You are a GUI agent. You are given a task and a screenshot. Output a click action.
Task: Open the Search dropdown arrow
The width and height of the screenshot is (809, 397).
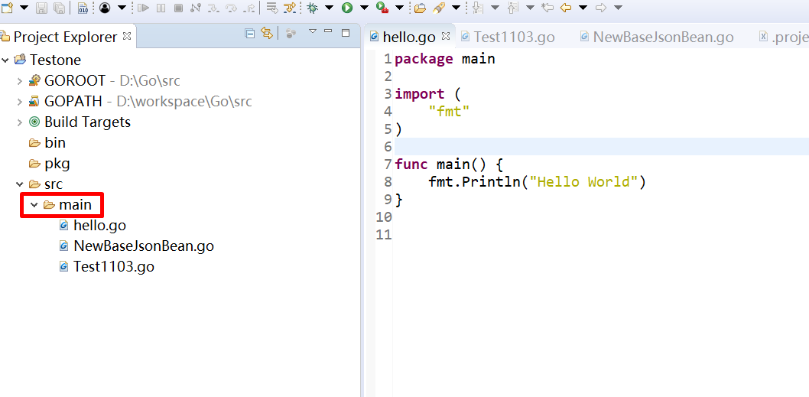(x=456, y=8)
